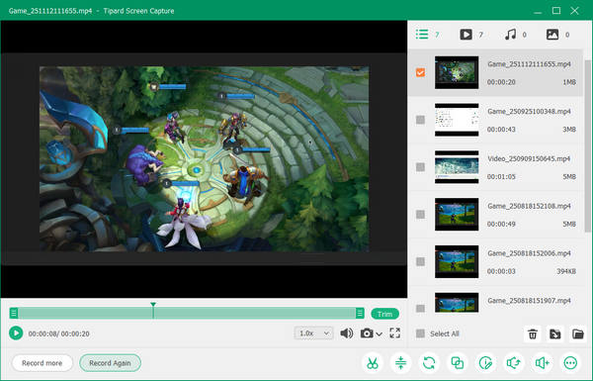Select Game_250818152108.mp4 thumbnail
This screenshot has height=381, width=593.
coord(457,215)
